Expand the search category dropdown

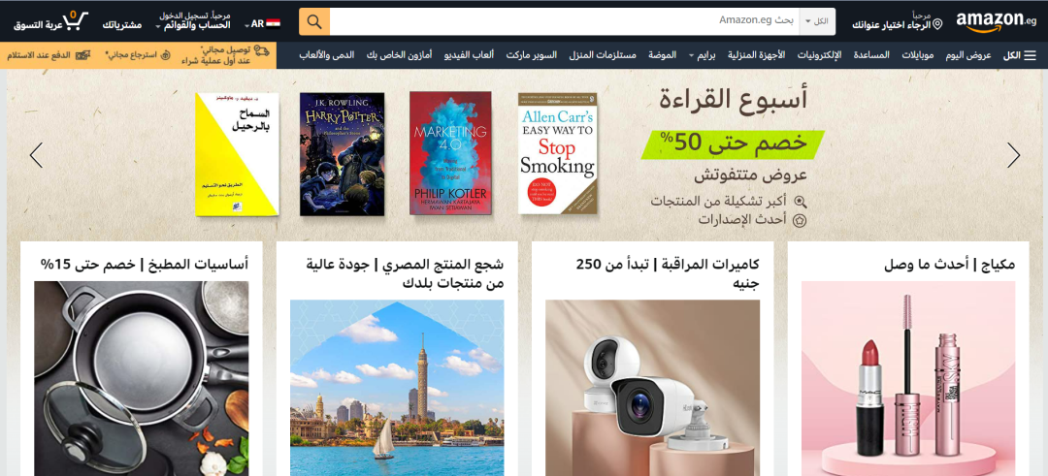tap(817, 21)
